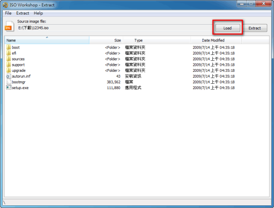Click the upgrade folder icon

(x=9, y=70)
